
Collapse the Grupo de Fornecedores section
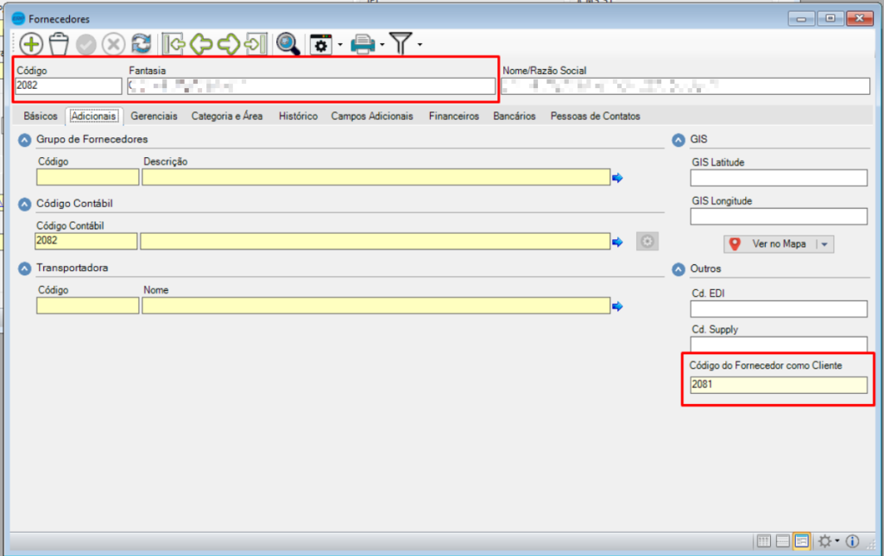(x=24, y=139)
